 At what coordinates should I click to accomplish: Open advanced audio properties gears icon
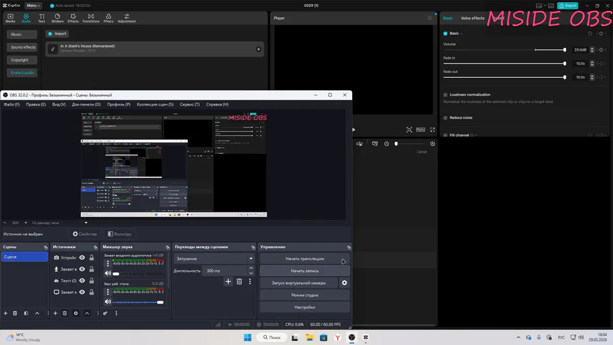[x=105, y=314]
